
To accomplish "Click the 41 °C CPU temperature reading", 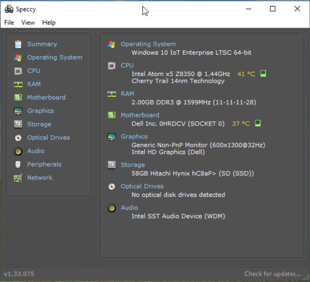I will [247, 74].
